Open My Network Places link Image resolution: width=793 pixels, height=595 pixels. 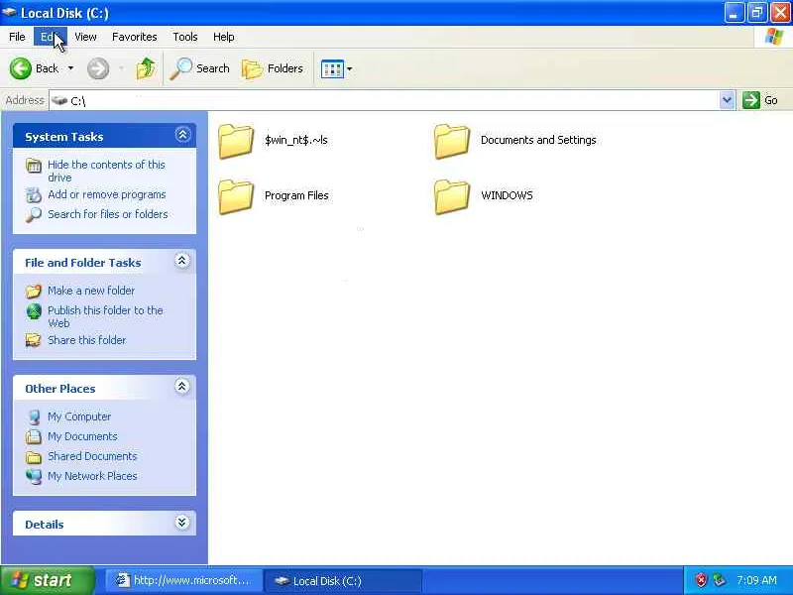pos(92,476)
